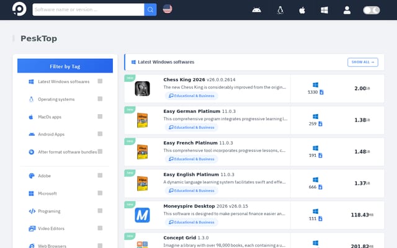The width and height of the screenshot is (397, 248).
Task: Click the Windows platform icon in Easy French row
Action: tap(316, 148)
